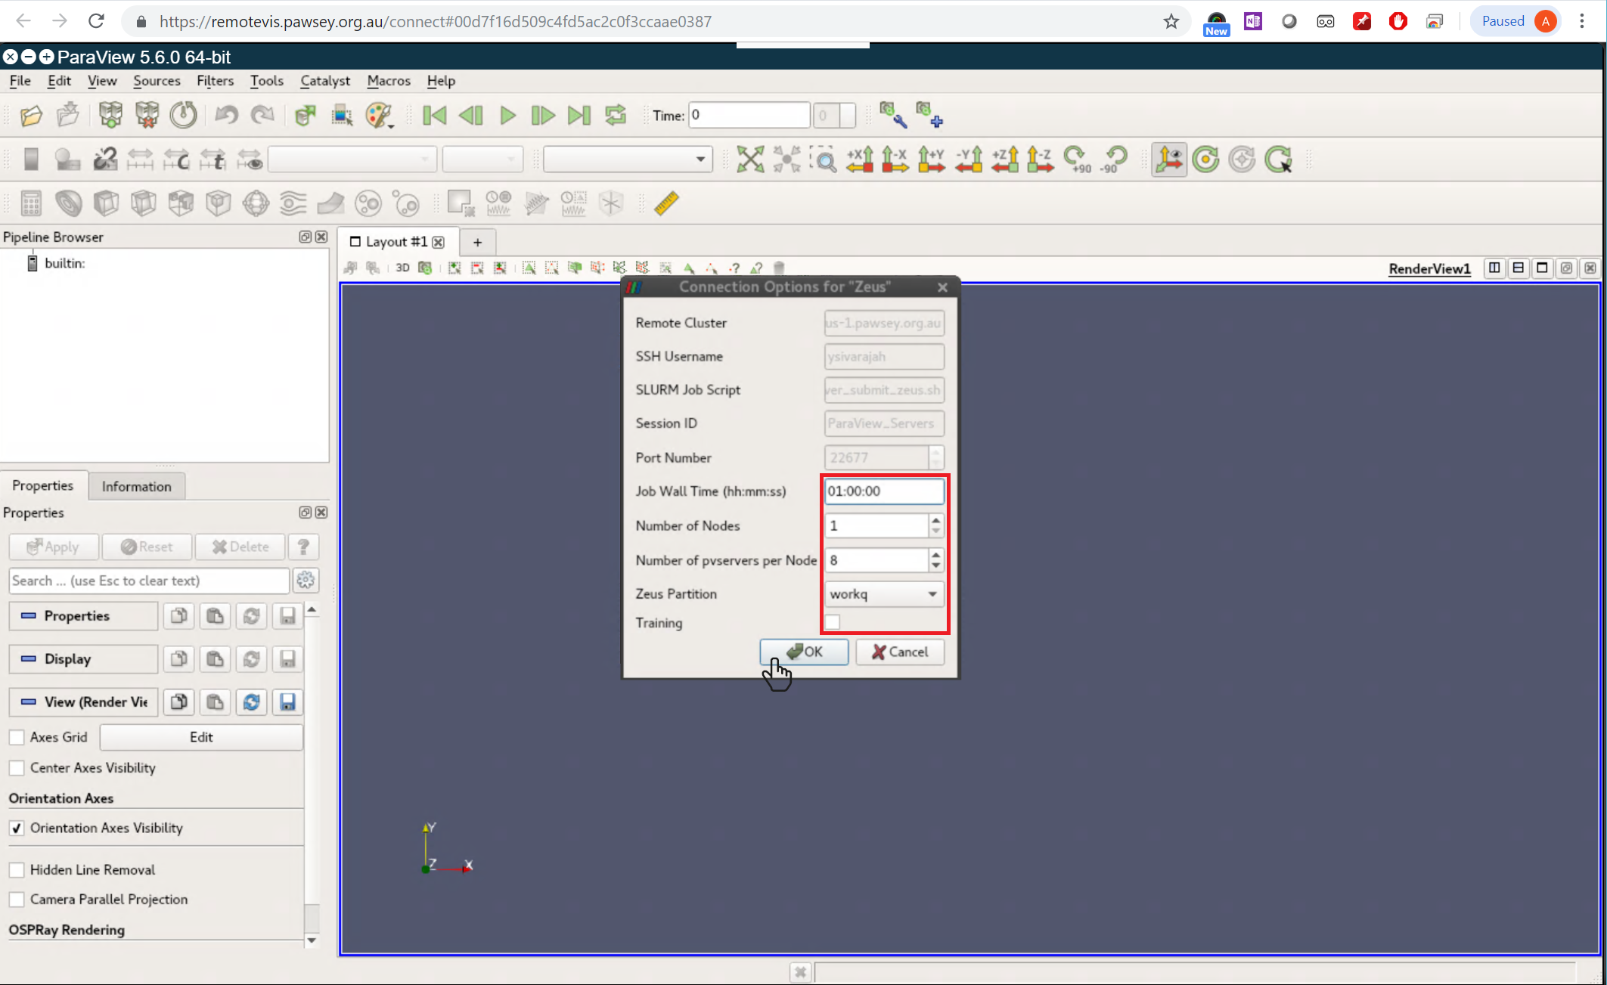Click the Axes Grid Edit button
The width and height of the screenshot is (1607, 985).
click(x=201, y=737)
